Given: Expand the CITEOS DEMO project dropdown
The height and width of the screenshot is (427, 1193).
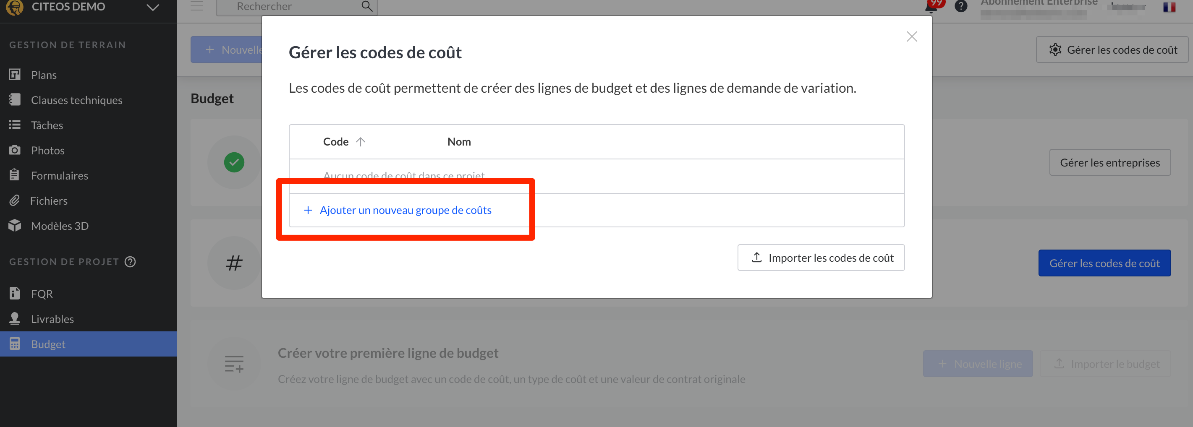Looking at the screenshot, I should [152, 8].
